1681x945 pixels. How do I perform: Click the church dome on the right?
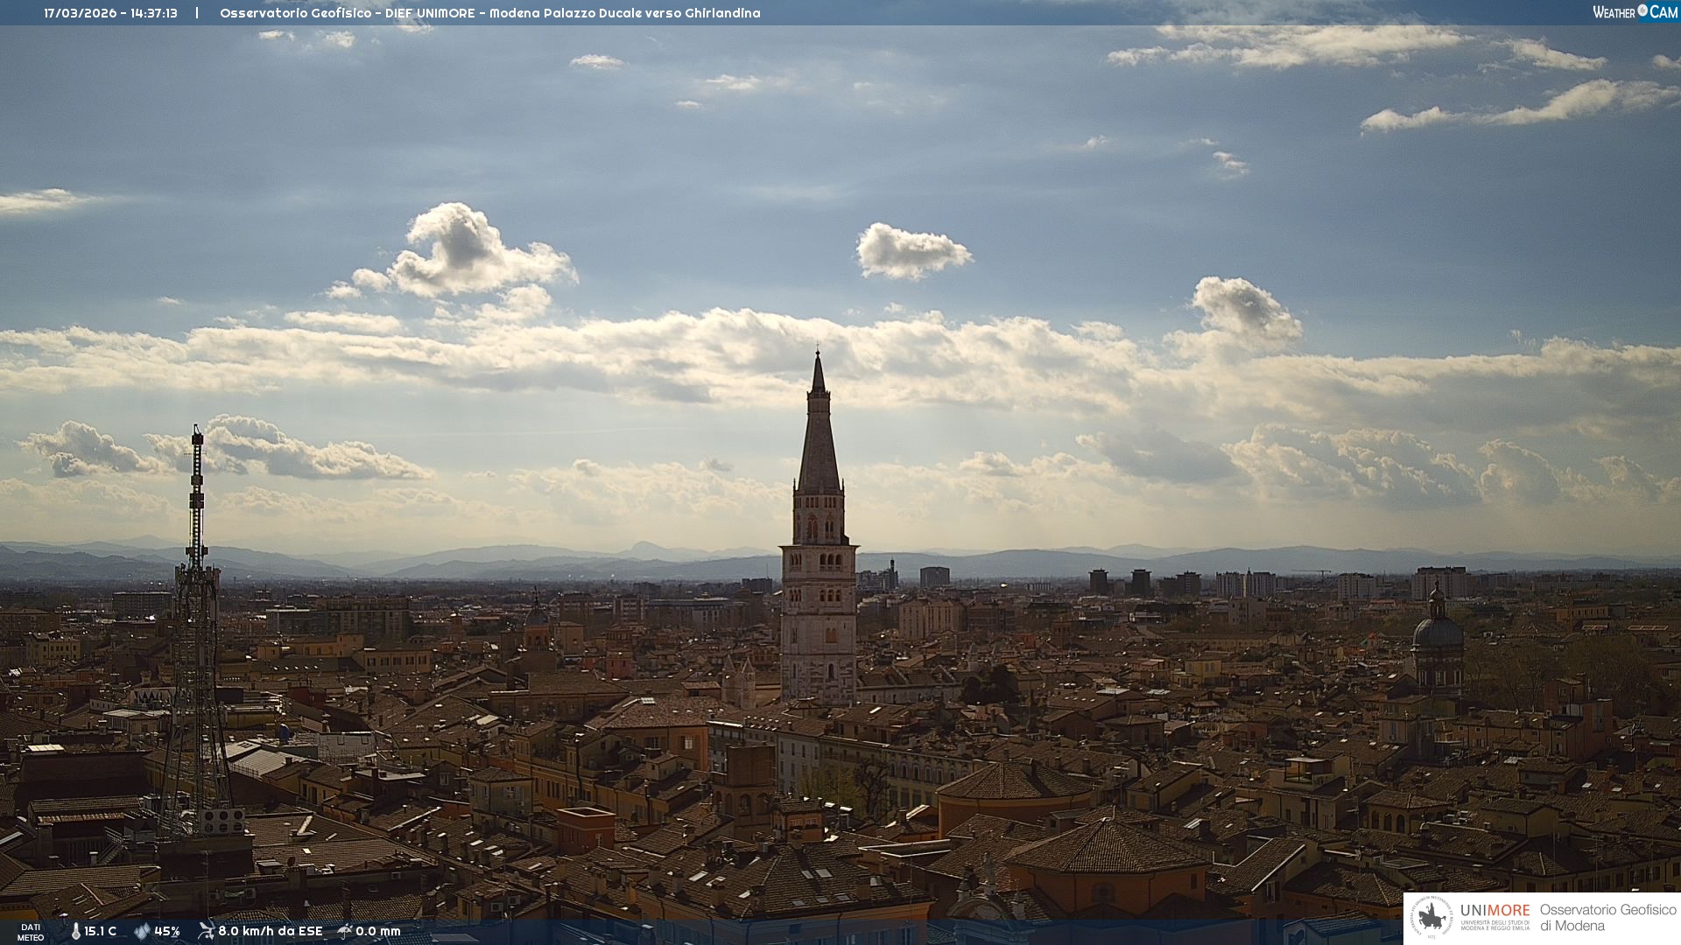click(1437, 630)
